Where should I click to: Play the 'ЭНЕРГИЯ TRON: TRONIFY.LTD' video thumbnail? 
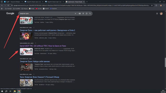26,20
